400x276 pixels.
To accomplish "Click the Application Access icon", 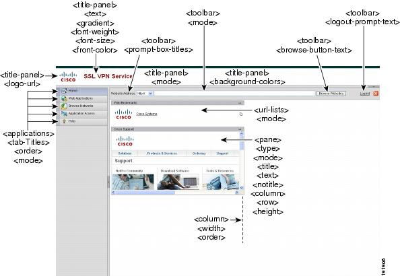I will pos(64,114).
